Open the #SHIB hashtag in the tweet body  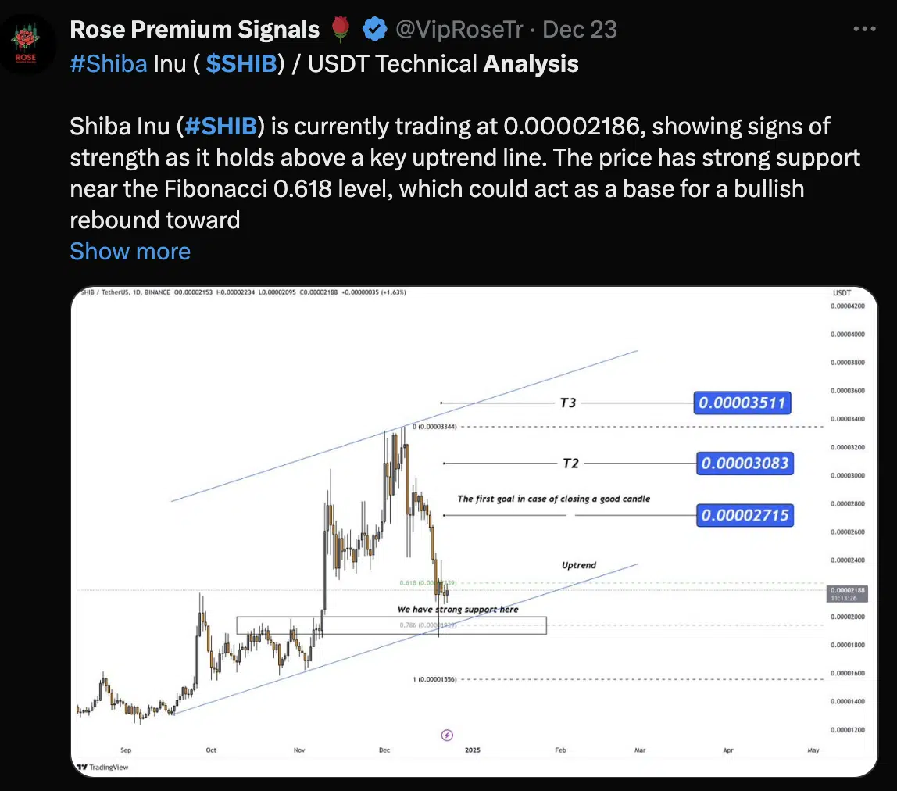pos(222,126)
